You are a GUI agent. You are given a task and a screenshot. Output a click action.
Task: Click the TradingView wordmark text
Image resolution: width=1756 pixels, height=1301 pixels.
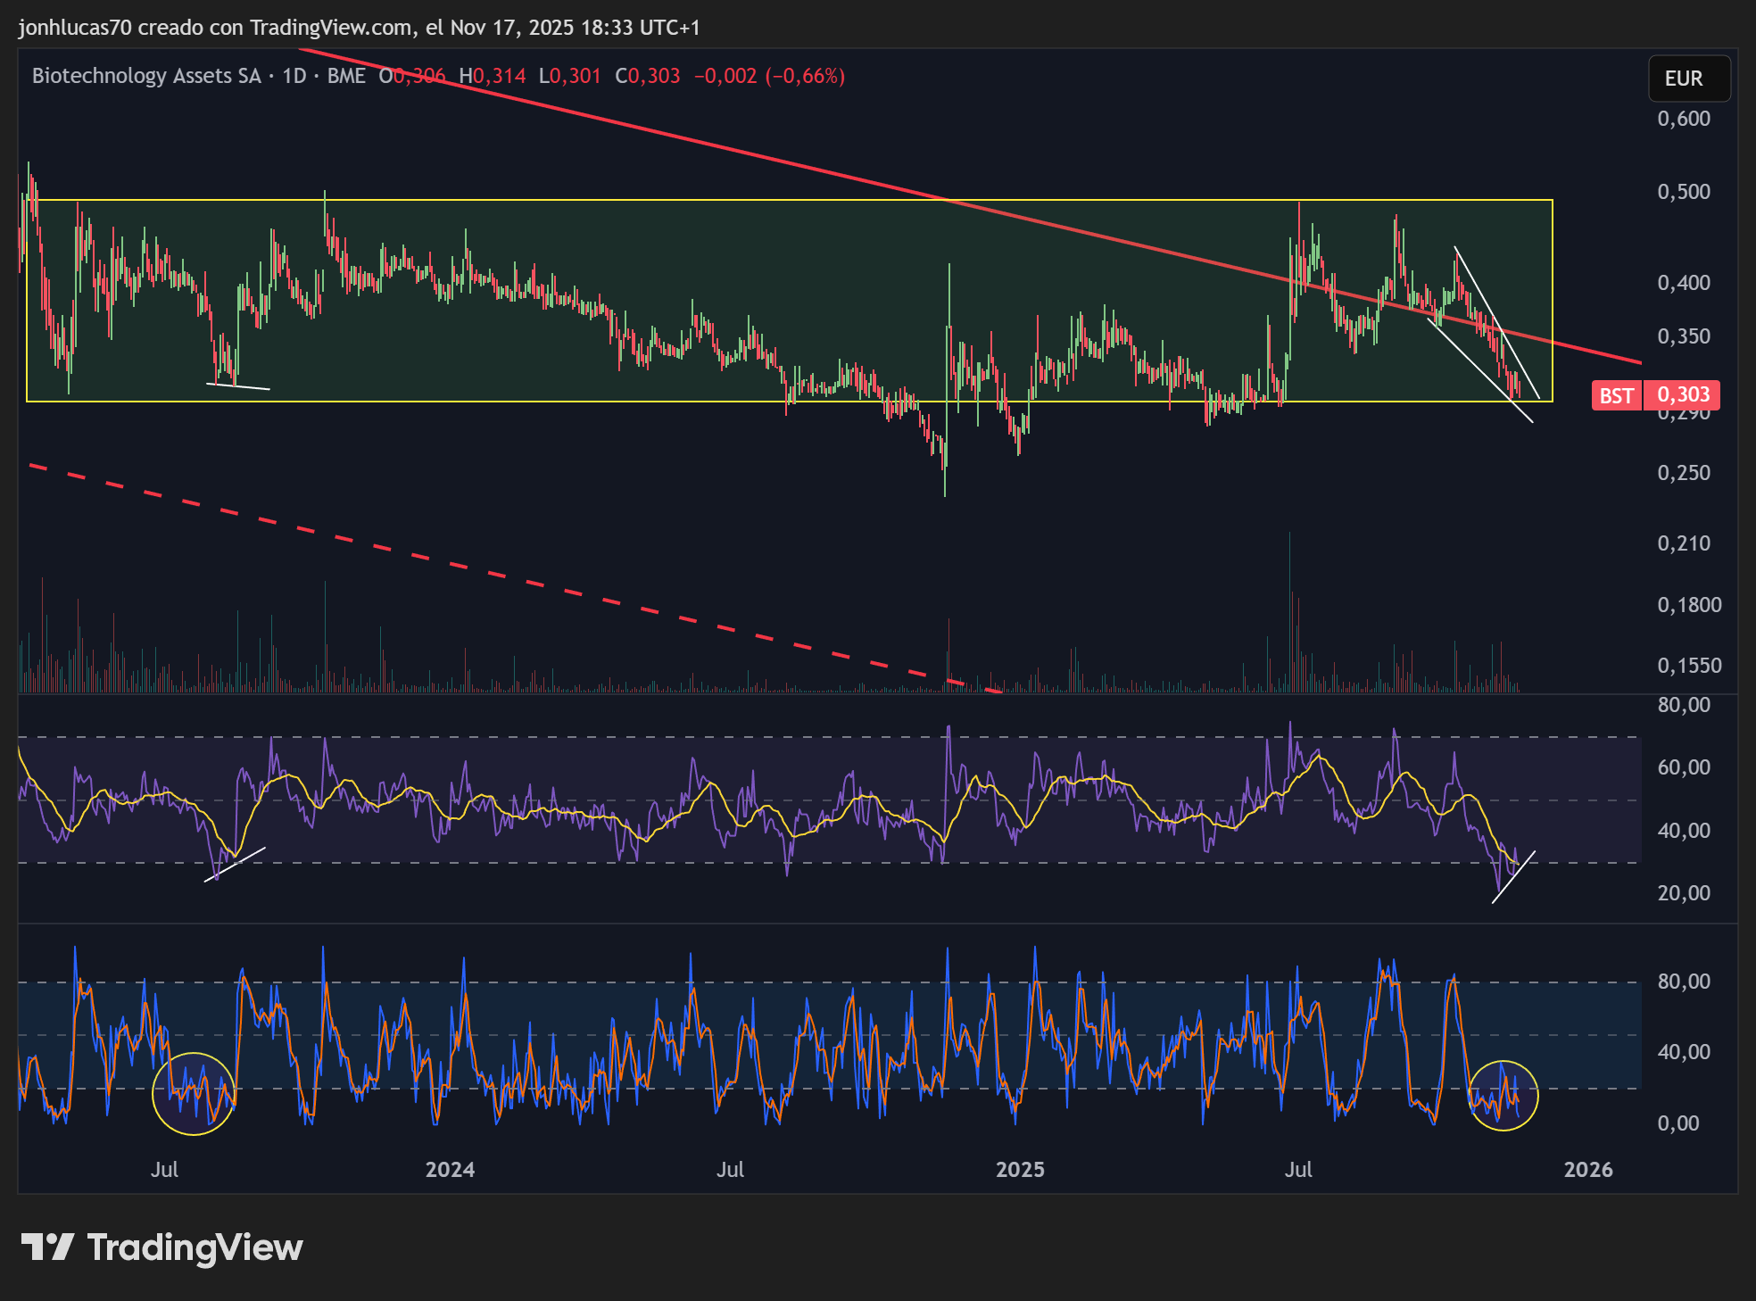pyautogui.click(x=195, y=1247)
